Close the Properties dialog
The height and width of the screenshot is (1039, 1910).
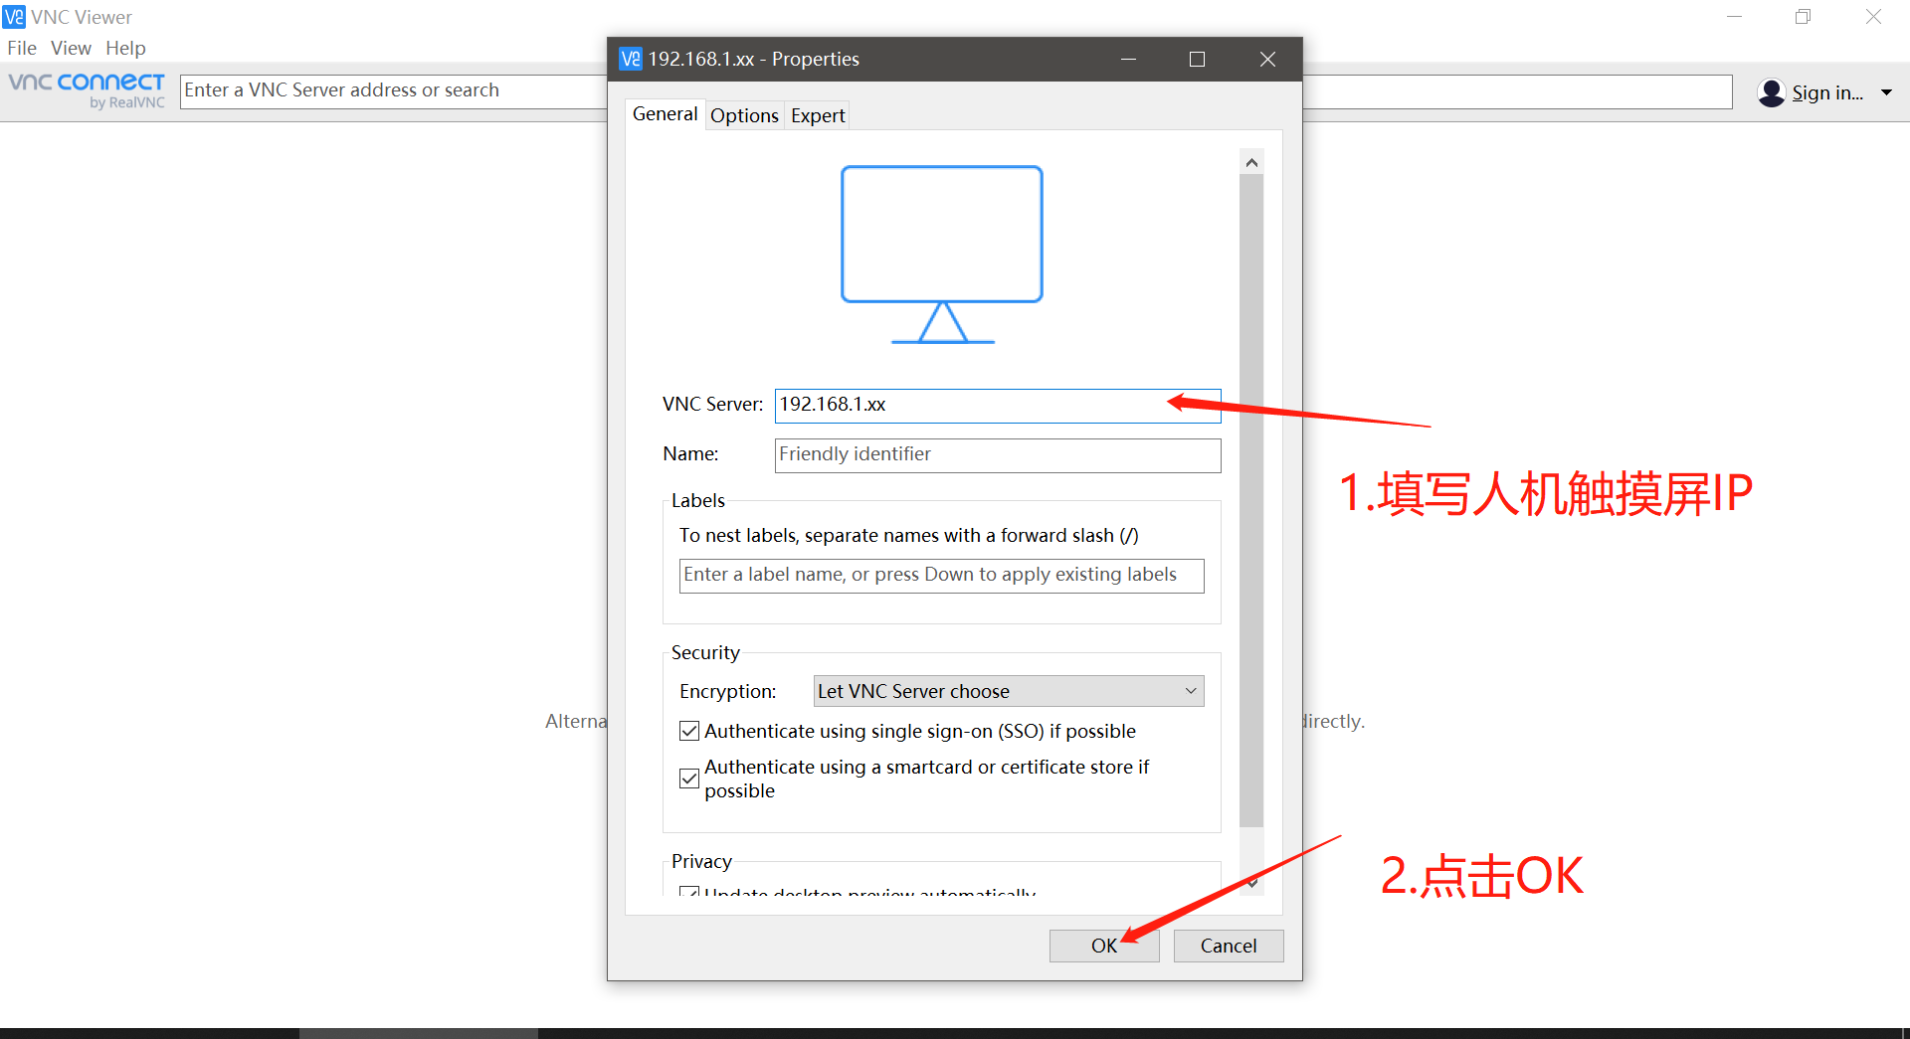point(1267,59)
